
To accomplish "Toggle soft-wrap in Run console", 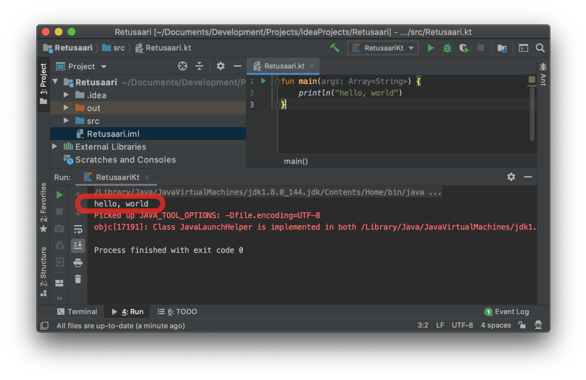I will pos(78,229).
